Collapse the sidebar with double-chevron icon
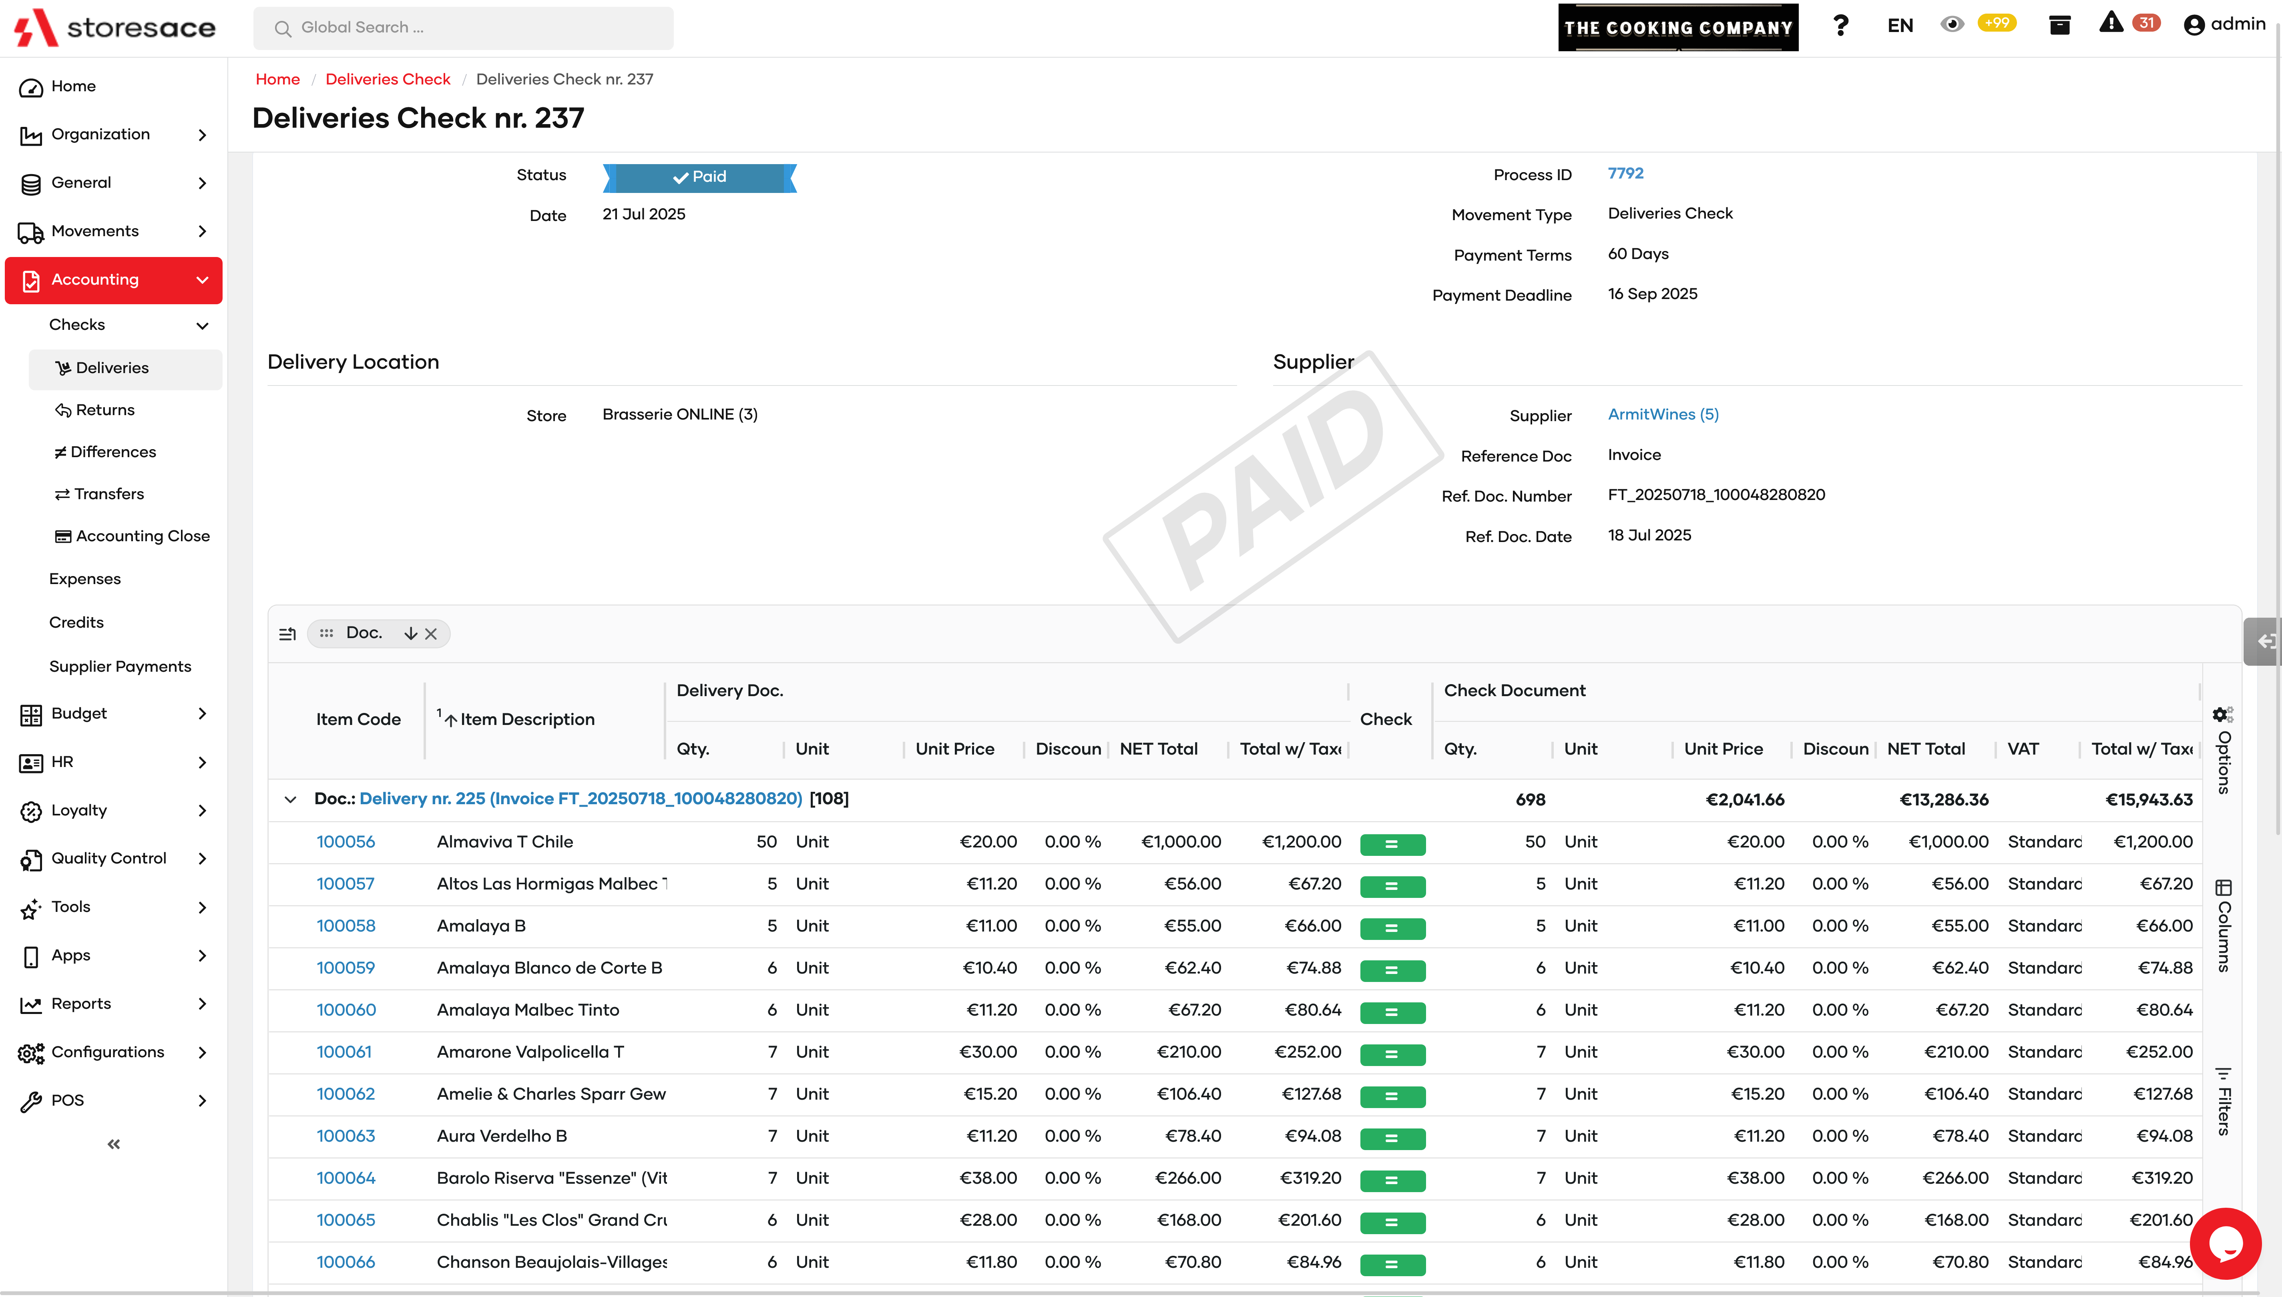The width and height of the screenshot is (2282, 1297). 113,1144
